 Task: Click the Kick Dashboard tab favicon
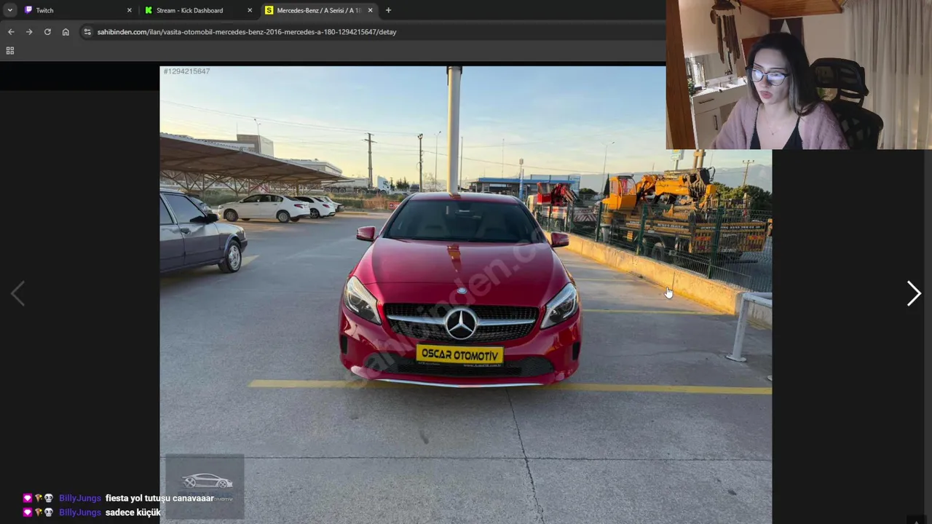149,10
